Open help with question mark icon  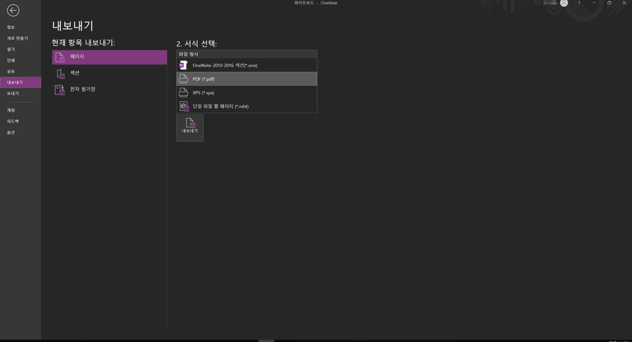tap(579, 3)
